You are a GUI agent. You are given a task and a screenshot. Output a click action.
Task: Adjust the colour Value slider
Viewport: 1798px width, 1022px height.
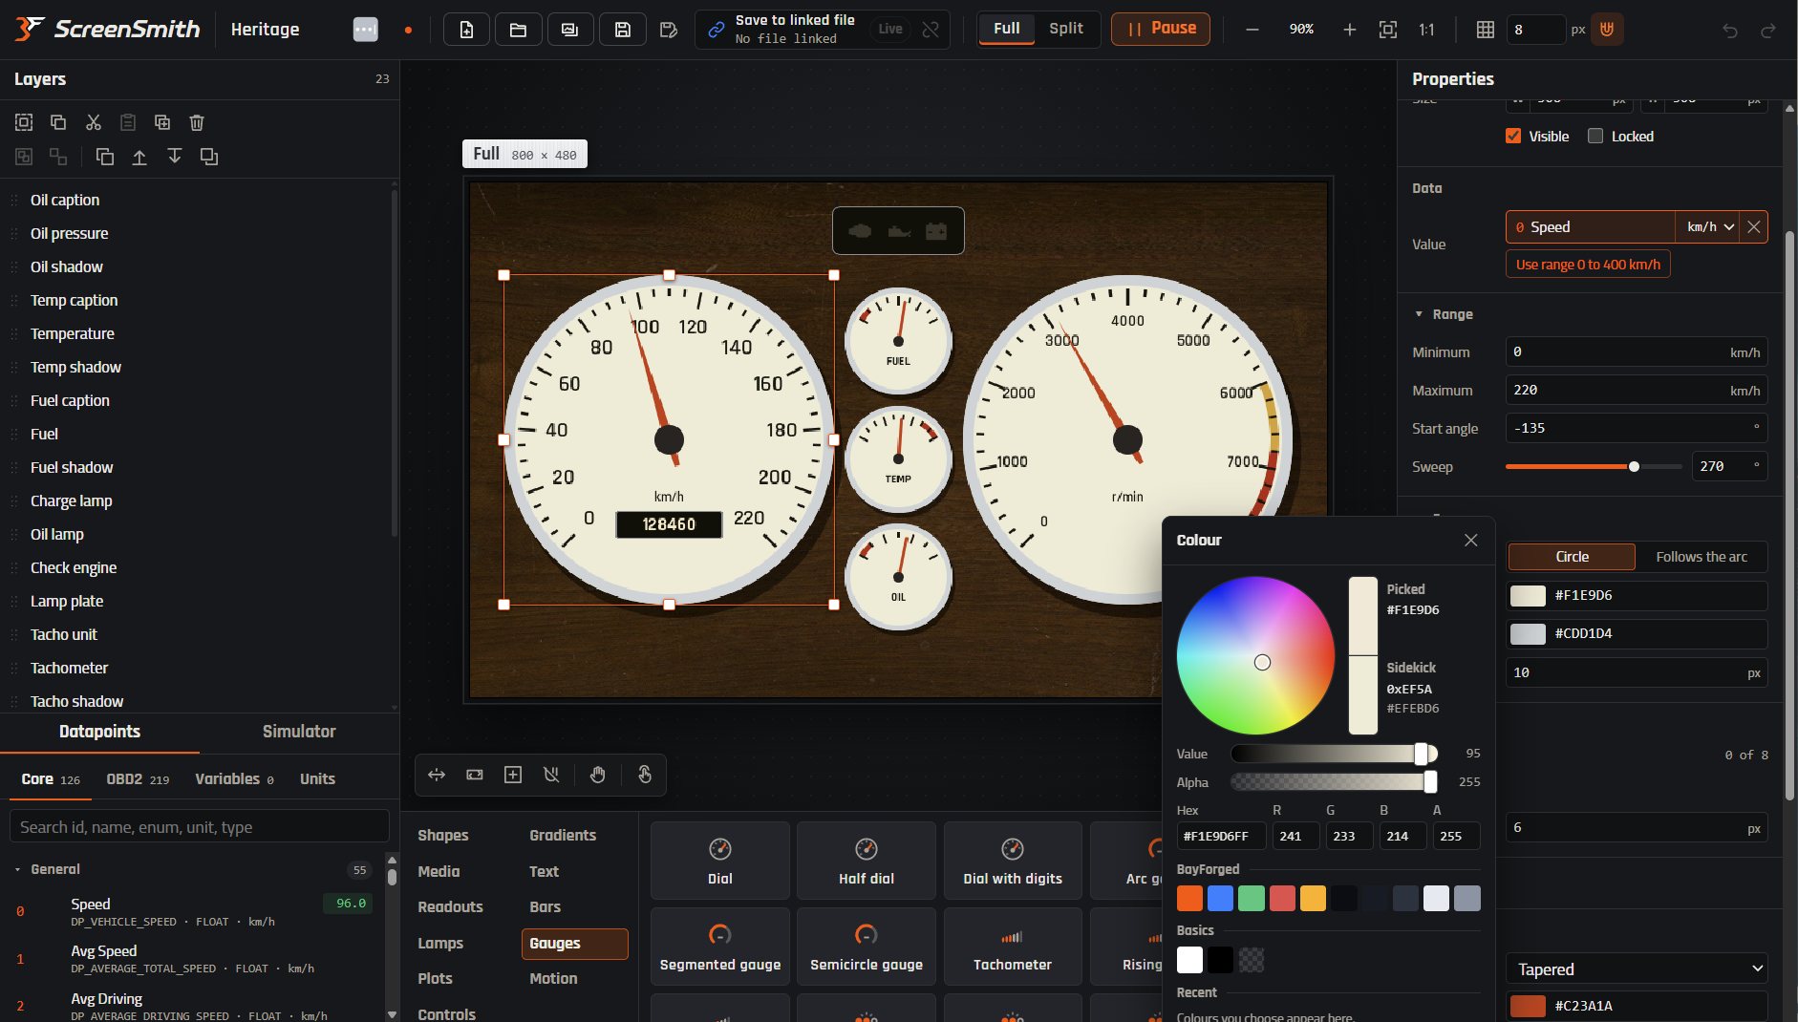pyautogui.click(x=1334, y=755)
